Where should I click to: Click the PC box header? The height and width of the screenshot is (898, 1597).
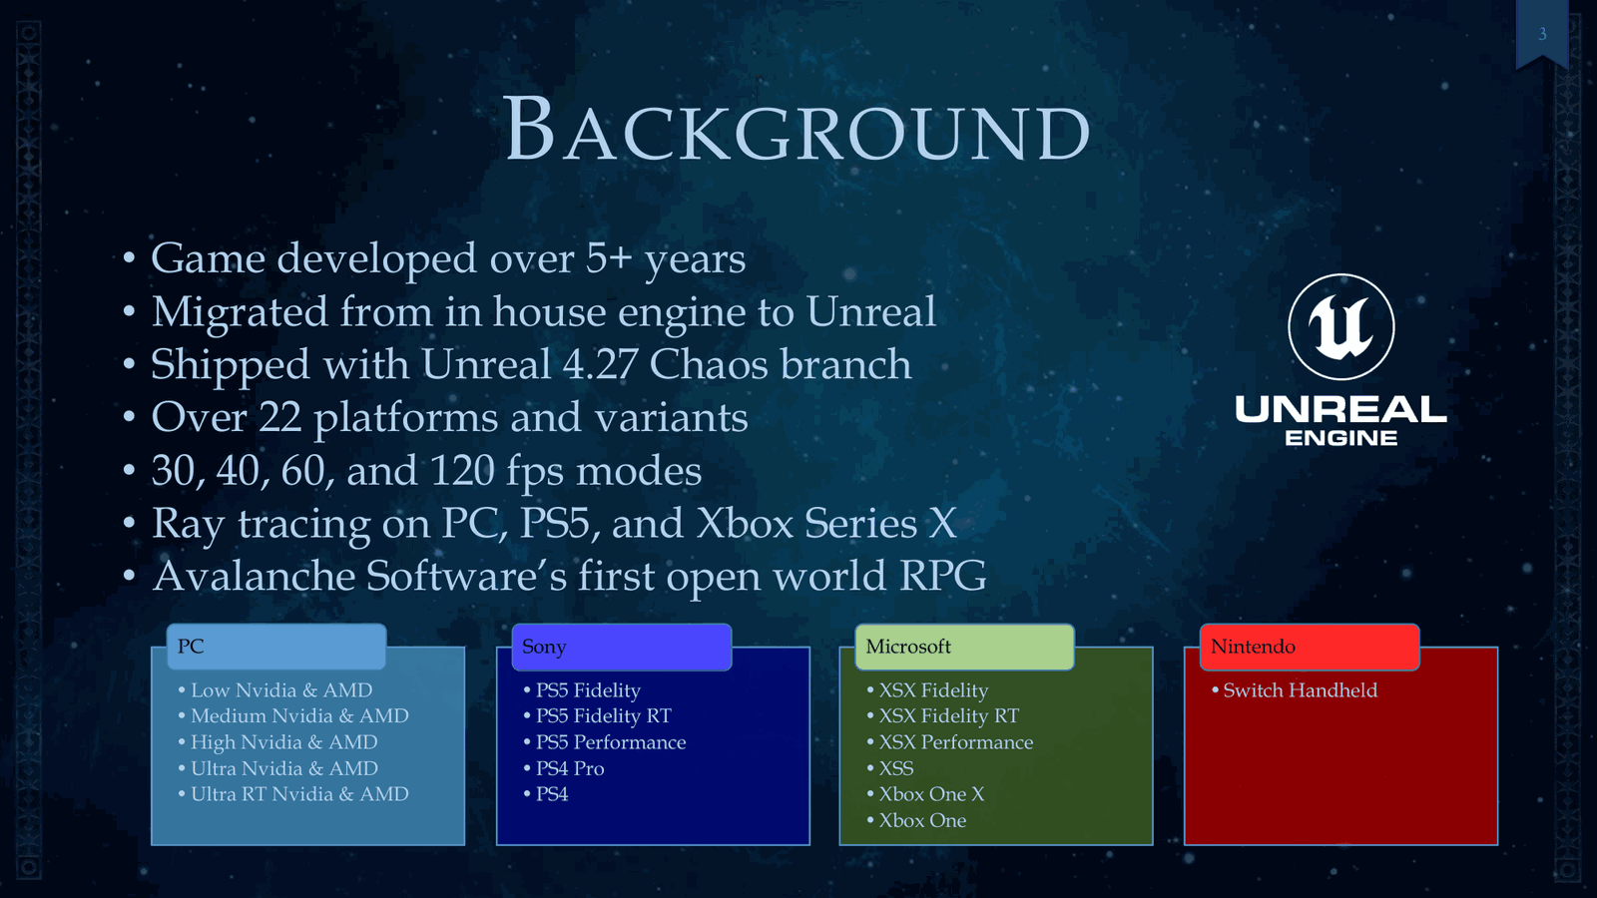pos(276,647)
